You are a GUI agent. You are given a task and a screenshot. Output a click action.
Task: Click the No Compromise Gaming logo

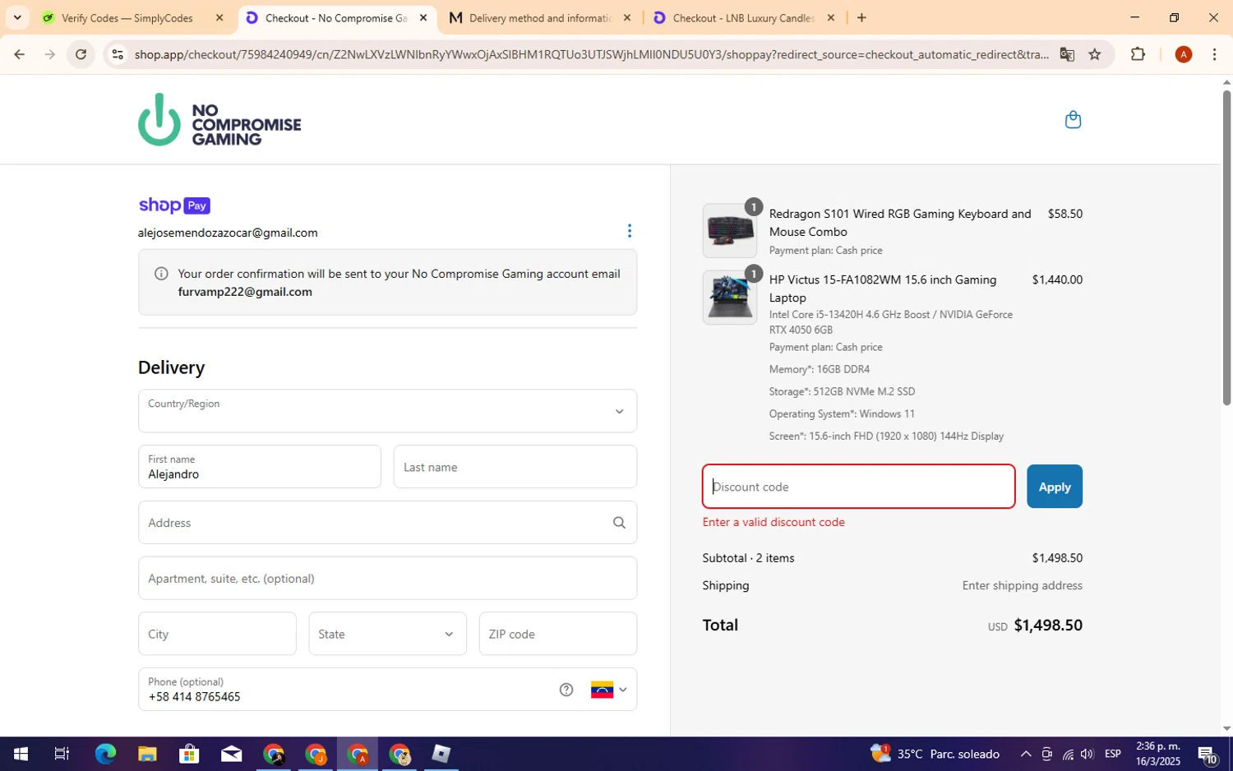click(219, 120)
